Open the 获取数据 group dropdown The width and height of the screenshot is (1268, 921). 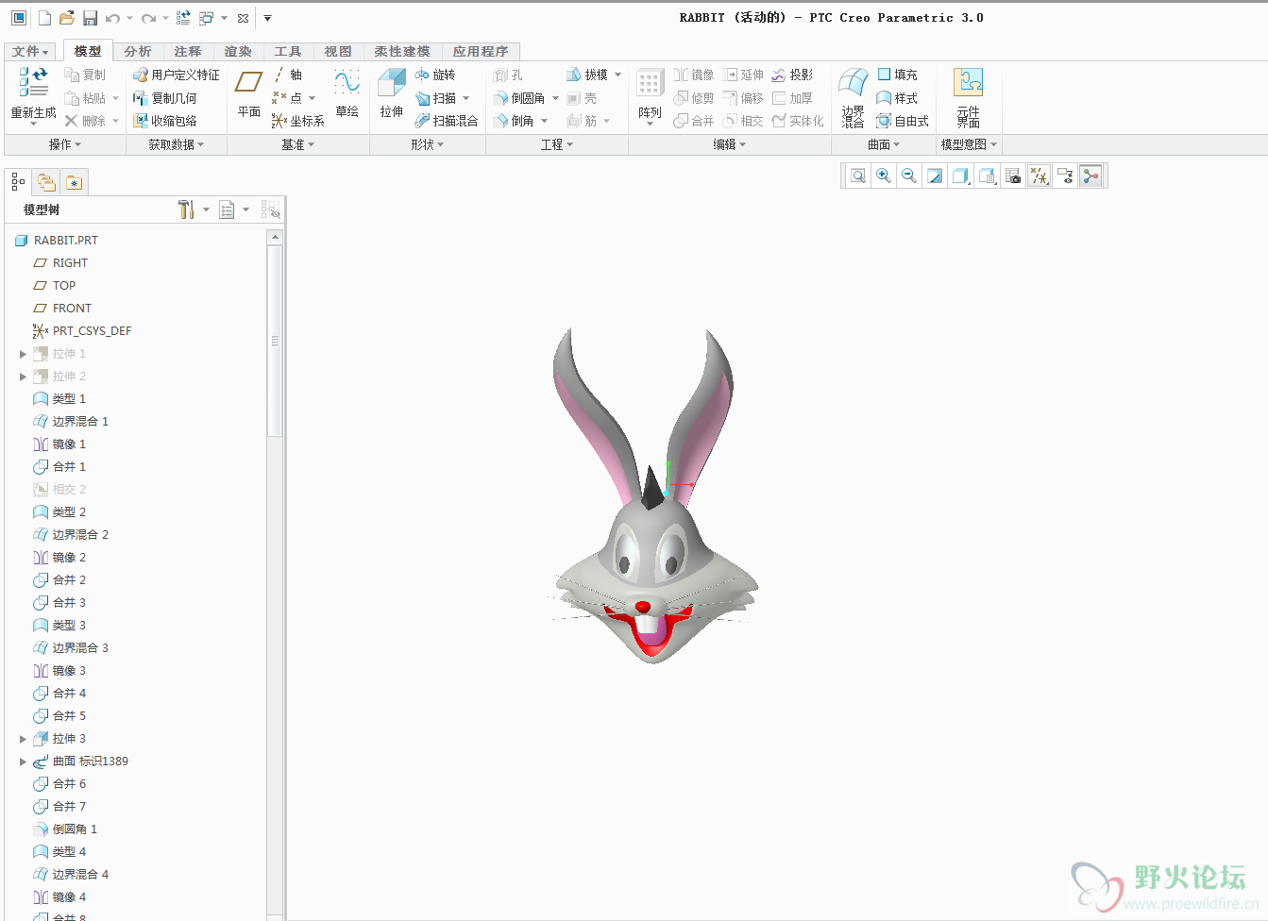tap(177, 144)
